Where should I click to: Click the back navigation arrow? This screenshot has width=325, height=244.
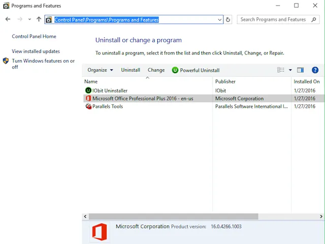(8, 19)
